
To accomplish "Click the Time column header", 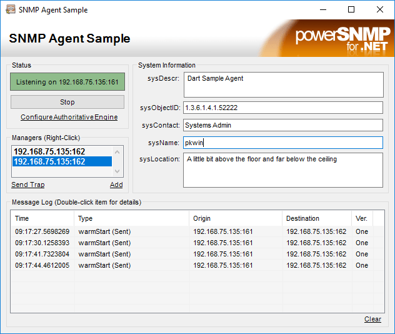I will [42, 218].
